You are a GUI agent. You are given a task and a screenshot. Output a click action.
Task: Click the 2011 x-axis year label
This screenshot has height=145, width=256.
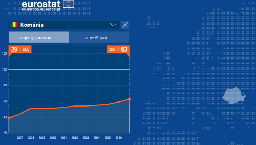[x=64, y=138]
